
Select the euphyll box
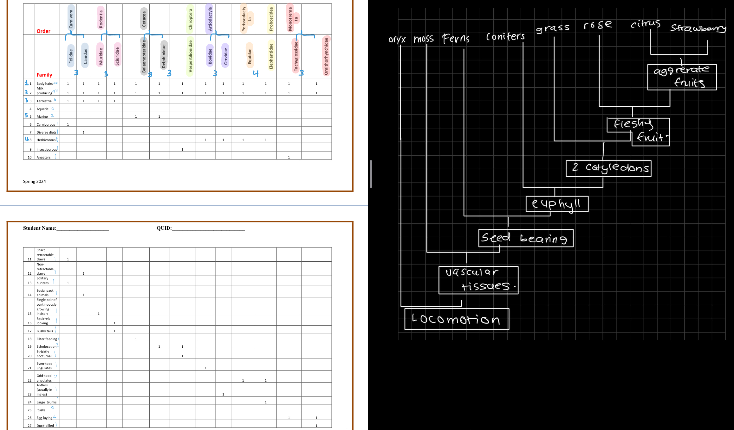coord(557,204)
